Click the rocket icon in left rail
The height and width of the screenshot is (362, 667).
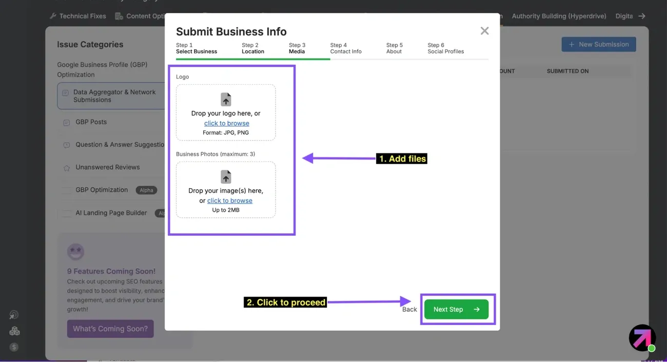click(x=14, y=315)
